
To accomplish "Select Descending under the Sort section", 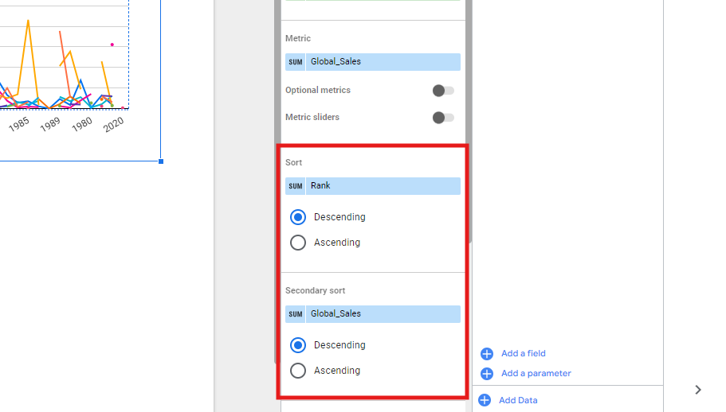I will click(x=298, y=217).
